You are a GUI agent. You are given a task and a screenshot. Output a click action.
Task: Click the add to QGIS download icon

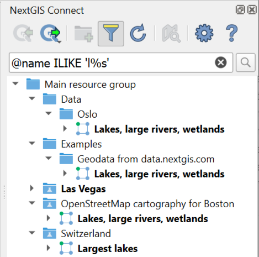pos(23,34)
